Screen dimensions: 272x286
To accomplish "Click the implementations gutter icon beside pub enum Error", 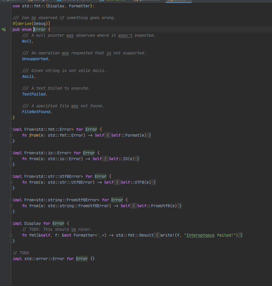I will (x=2, y=29).
